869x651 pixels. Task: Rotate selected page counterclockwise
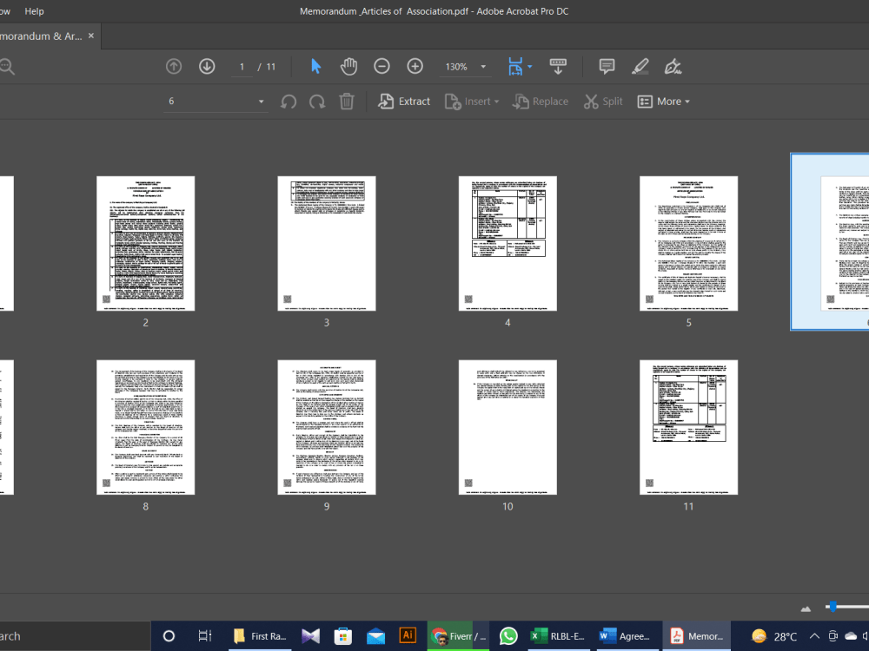(289, 102)
